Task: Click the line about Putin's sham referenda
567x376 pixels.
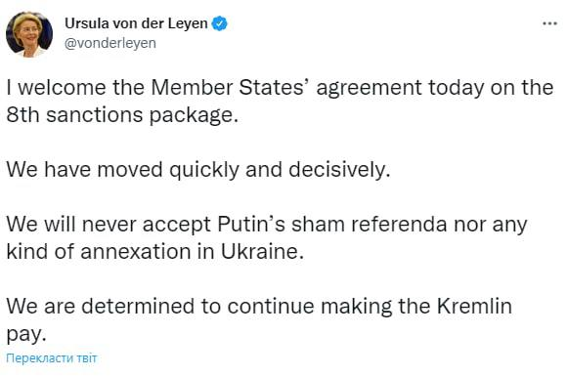Action: [267, 224]
